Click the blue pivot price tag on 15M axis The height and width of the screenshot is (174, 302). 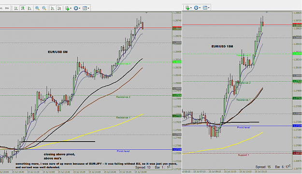[297, 126]
